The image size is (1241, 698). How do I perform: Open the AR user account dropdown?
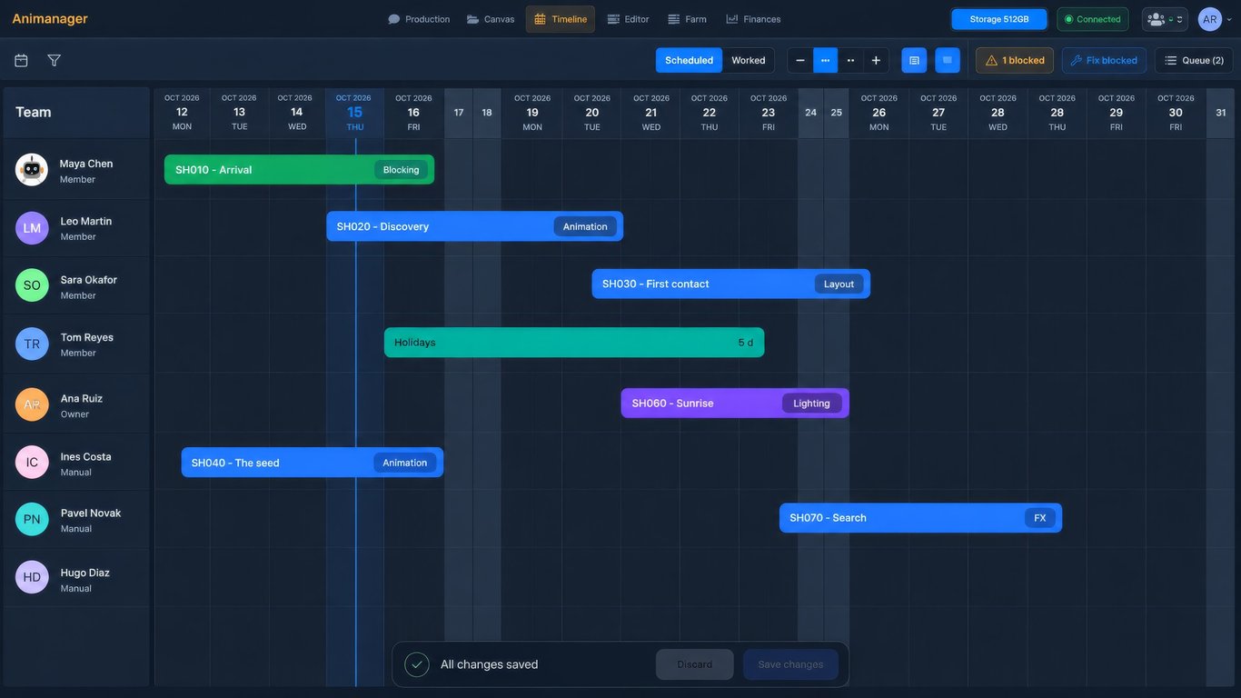[1216, 19]
